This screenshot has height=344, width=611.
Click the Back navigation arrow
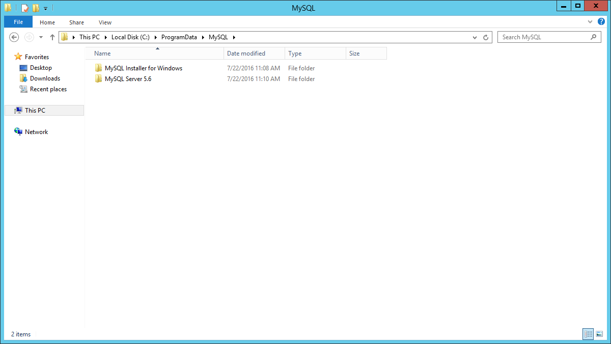tap(14, 37)
